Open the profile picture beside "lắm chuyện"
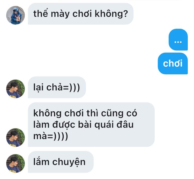This screenshot has width=194, height=179. 16,163
